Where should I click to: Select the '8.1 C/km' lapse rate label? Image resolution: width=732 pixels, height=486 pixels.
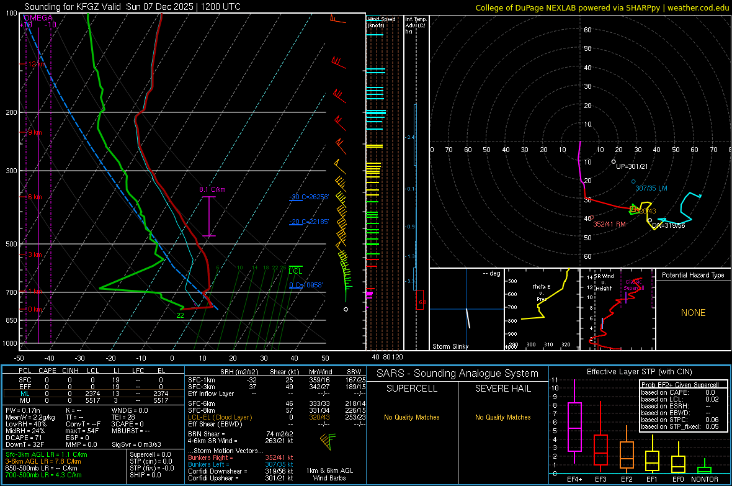[212, 189]
